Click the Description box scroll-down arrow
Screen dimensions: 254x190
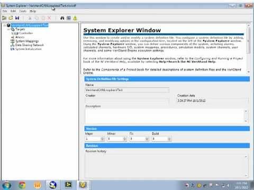coord(246,121)
